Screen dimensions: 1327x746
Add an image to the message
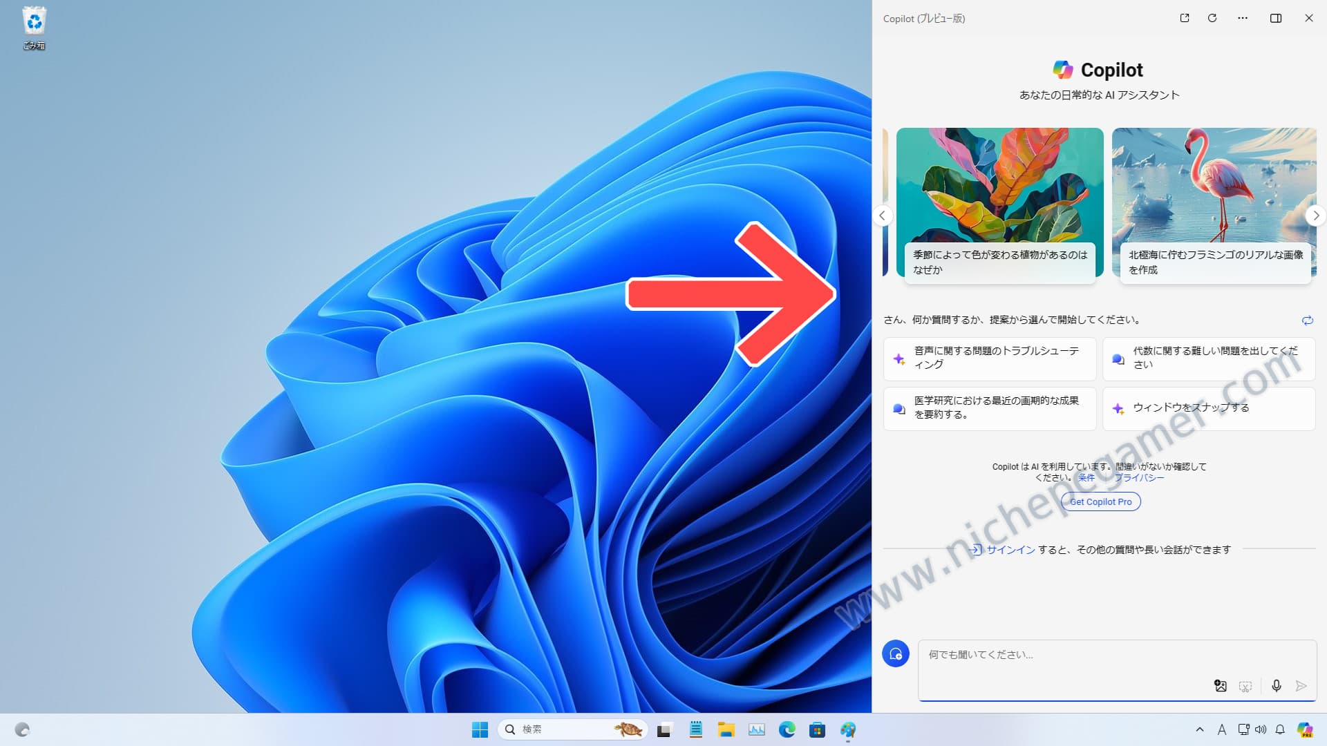[1221, 685]
